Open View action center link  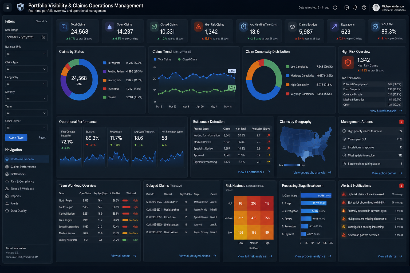tap(387, 173)
